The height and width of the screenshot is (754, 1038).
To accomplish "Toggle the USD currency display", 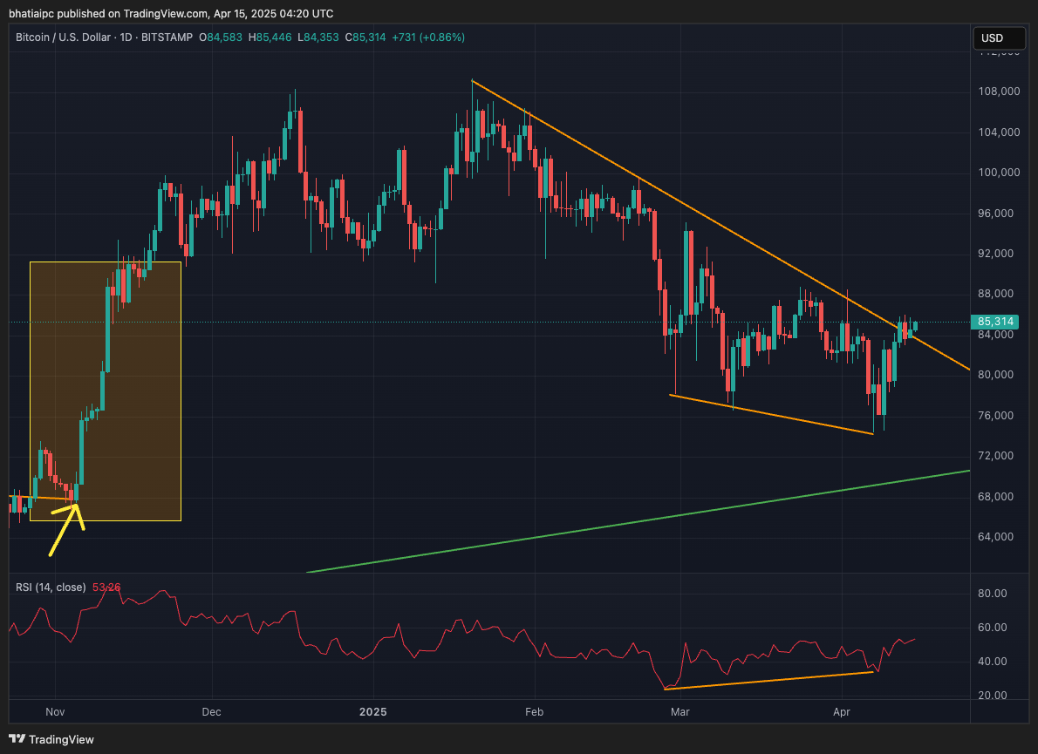I will click(998, 38).
